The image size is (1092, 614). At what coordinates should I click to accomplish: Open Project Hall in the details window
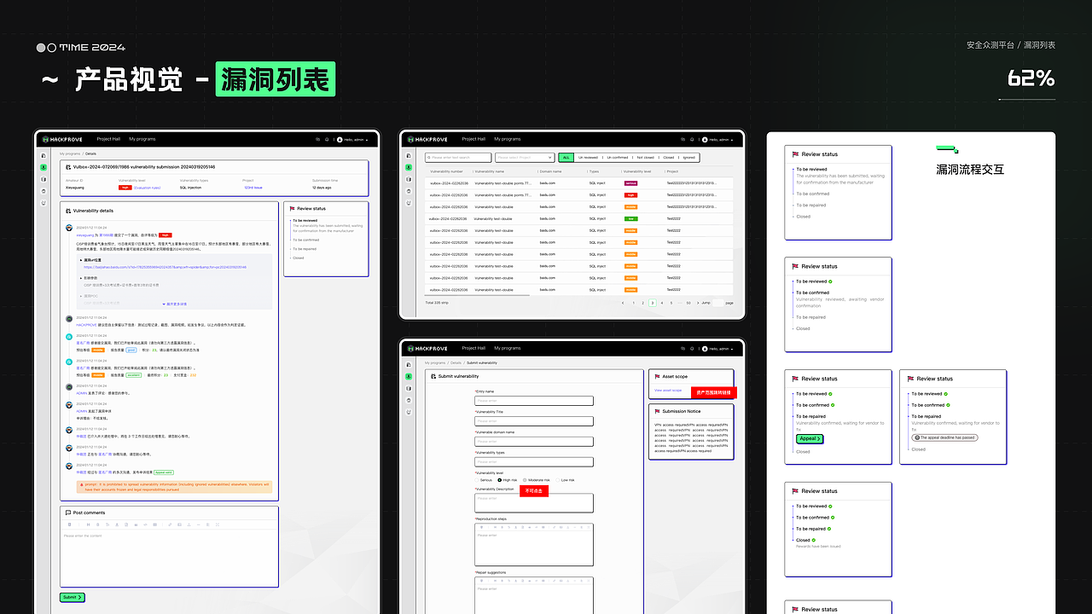(x=108, y=139)
